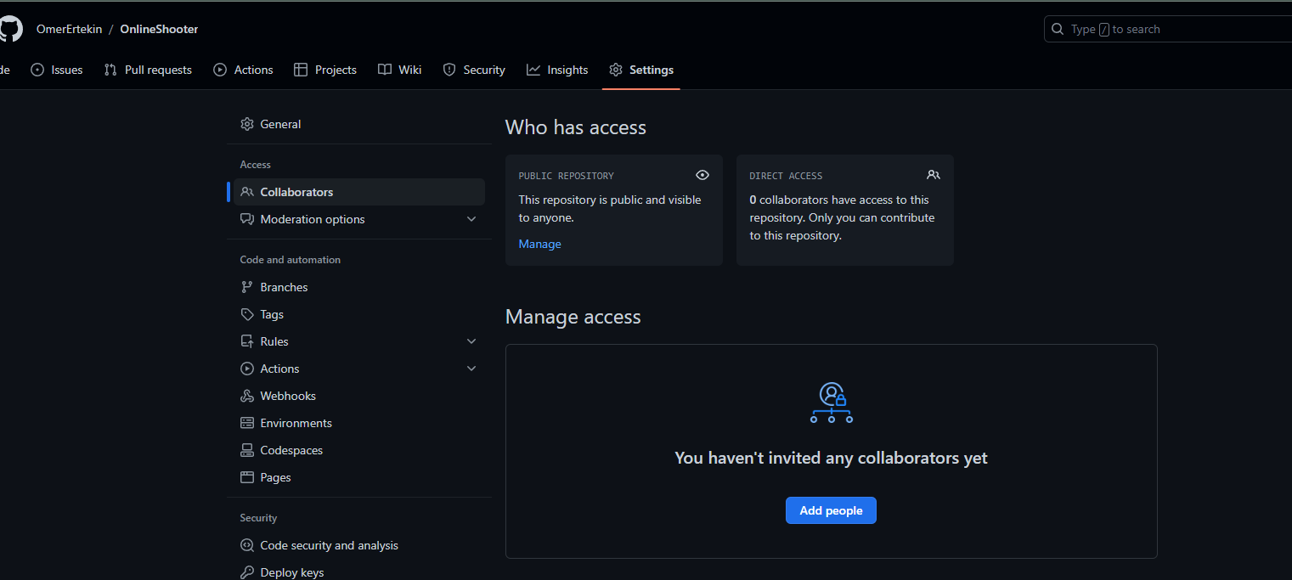The height and width of the screenshot is (580, 1292).
Task: Click the GitHub logo icon
Action: (9, 29)
